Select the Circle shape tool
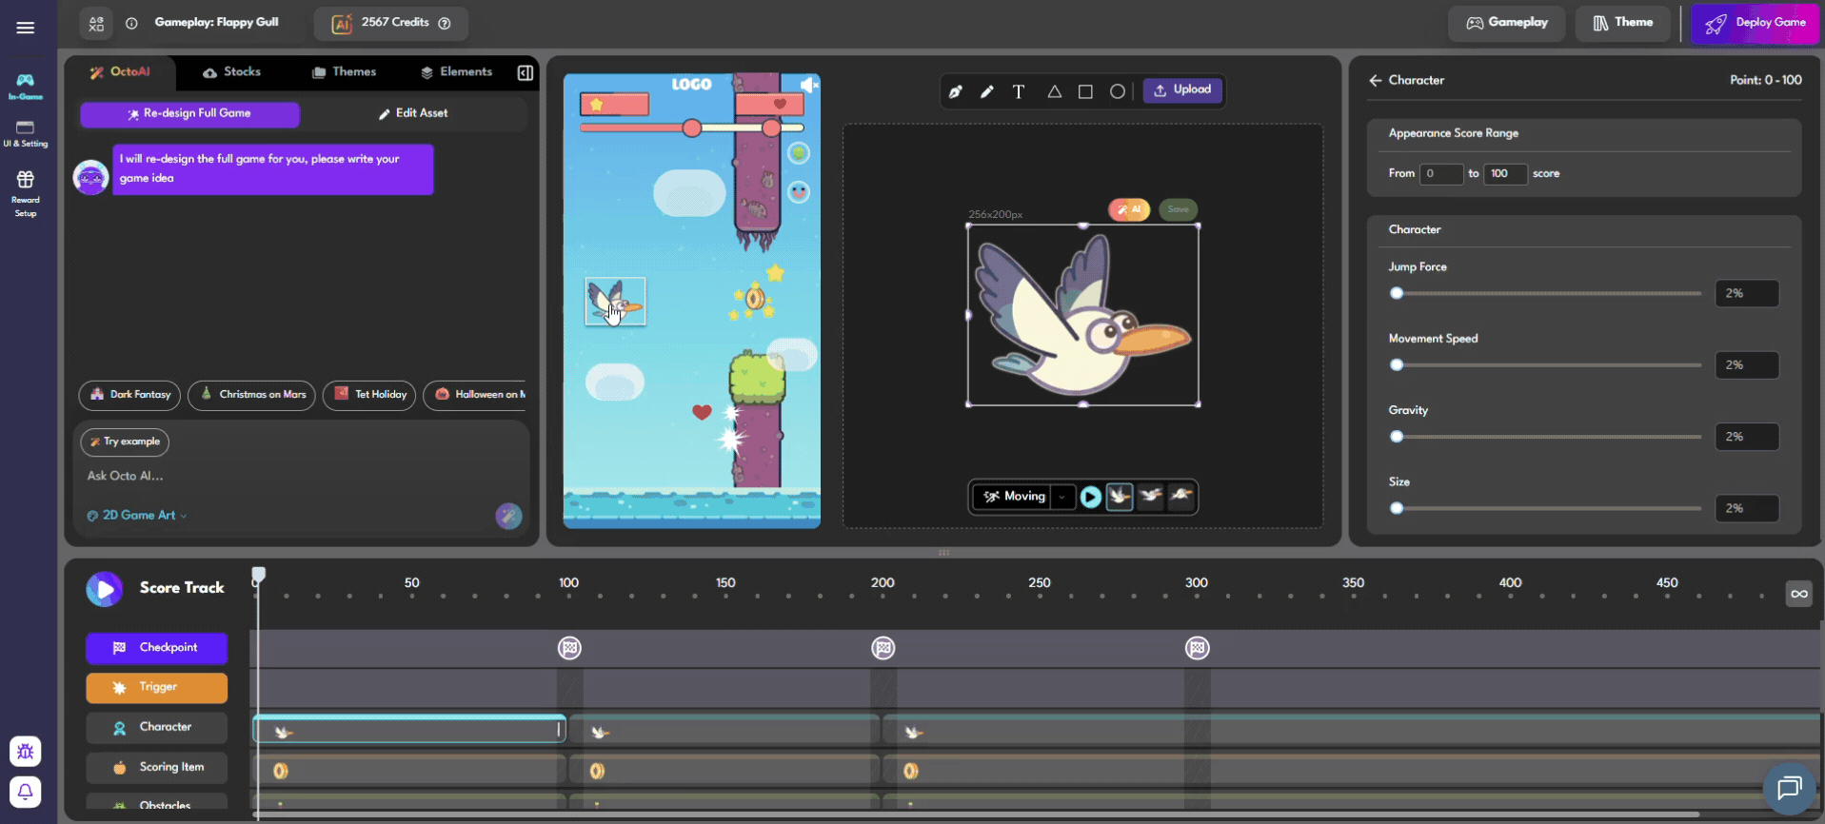The image size is (1825, 824). tap(1118, 91)
